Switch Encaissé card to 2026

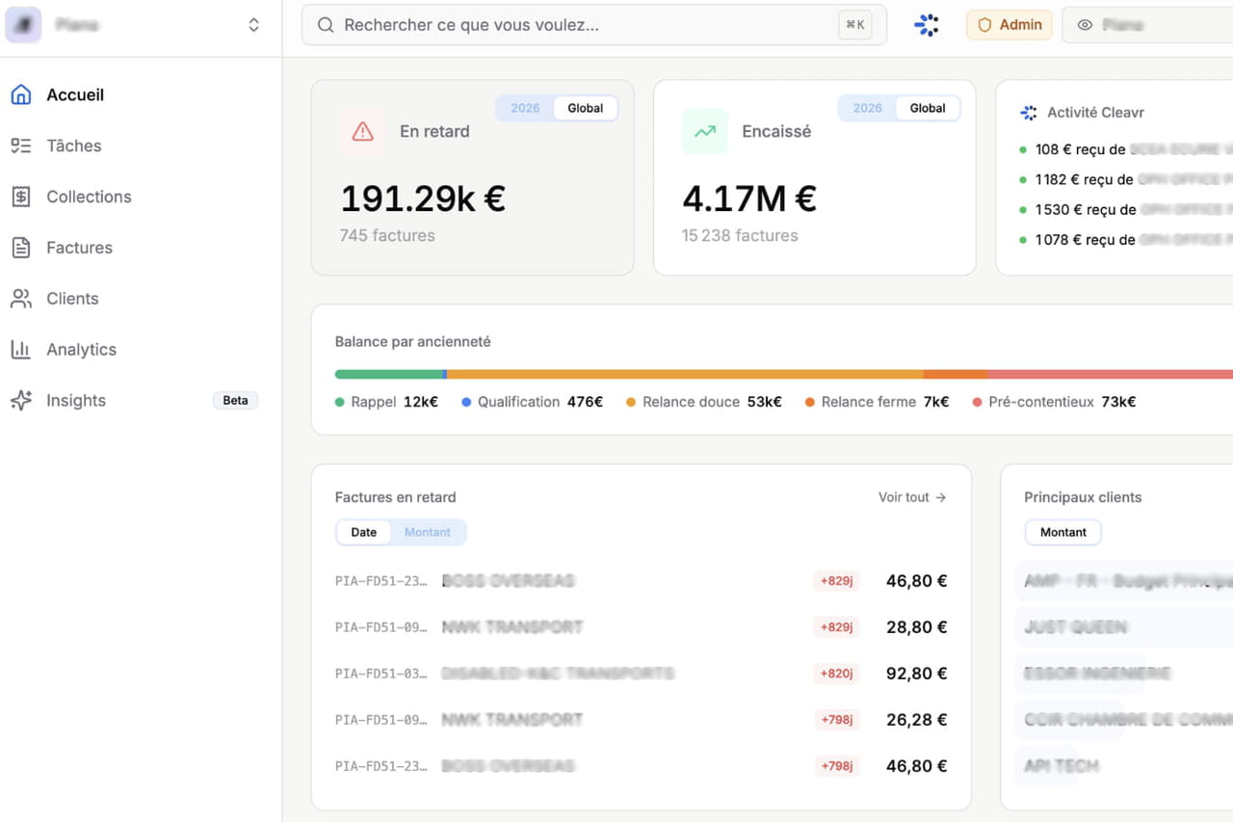click(x=868, y=108)
